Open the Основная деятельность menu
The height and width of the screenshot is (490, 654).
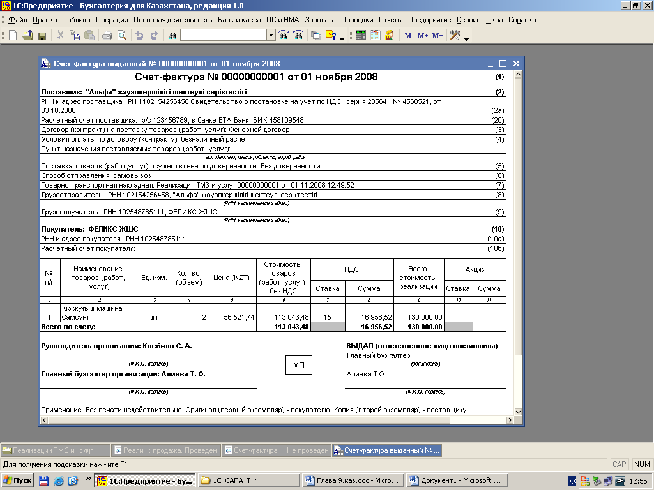(x=172, y=20)
